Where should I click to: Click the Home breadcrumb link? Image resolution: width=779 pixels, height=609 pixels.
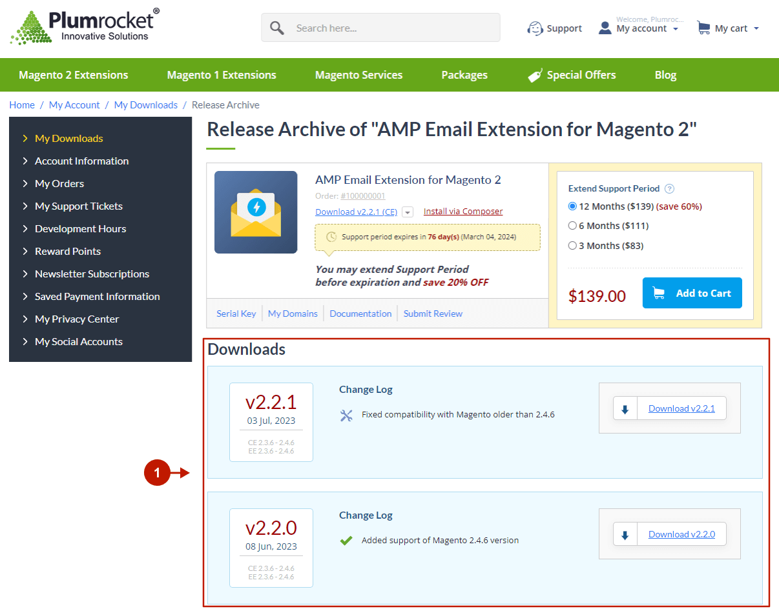pos(22,105)
